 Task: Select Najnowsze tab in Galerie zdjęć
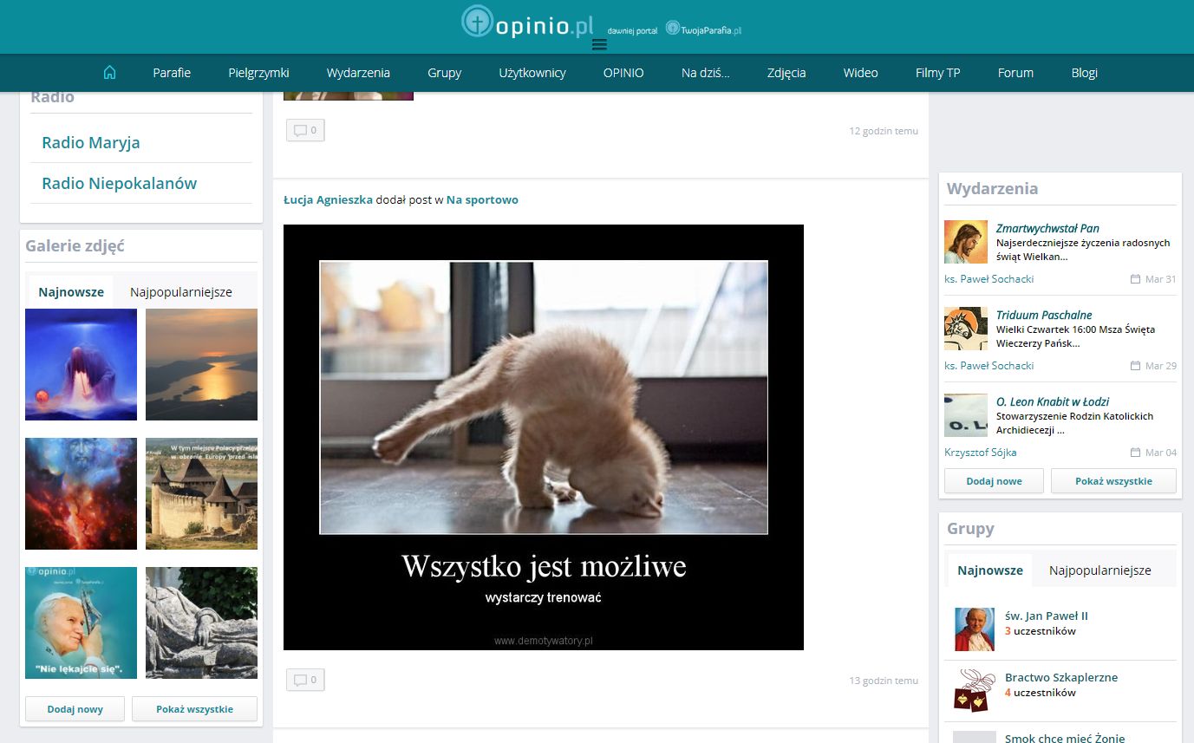click(x=71, y=292)
